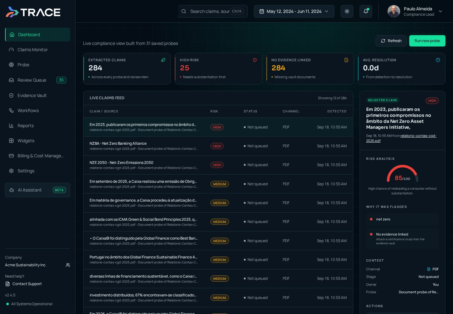The width and height of the screenshot is (453, 314).
Task: Open the AI Assistant beta
Action: 37,190
